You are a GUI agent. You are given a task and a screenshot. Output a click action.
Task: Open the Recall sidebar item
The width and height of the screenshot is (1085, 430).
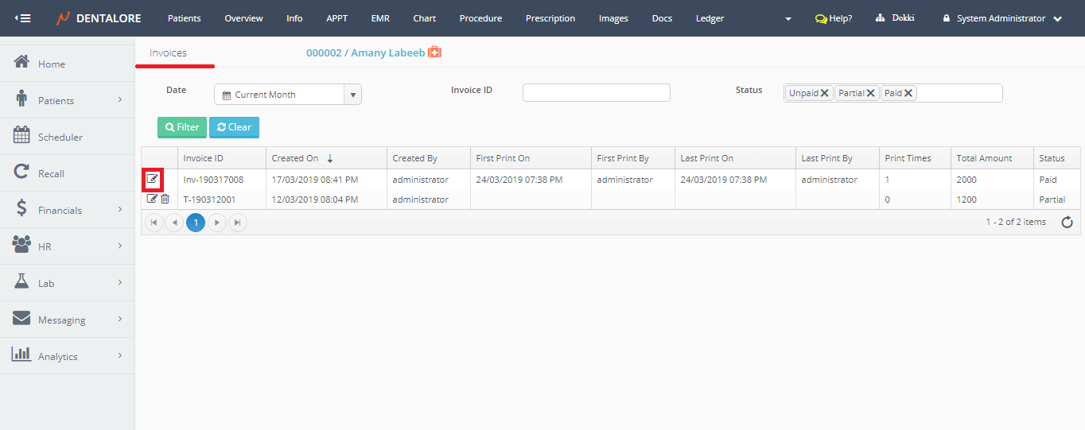tap(51, 173)
